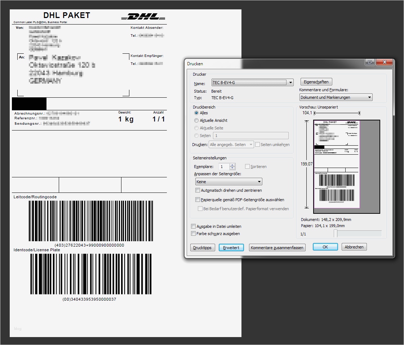Image resolution: width=404 pixels, height=345 pixels.
Task: Enable Papierquelle gemäß PDF-Seitengröße auswählen
Action: pos(197,200)
